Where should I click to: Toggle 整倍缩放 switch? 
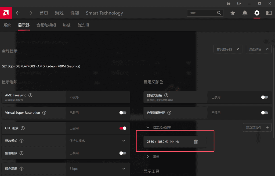point(123,153)
